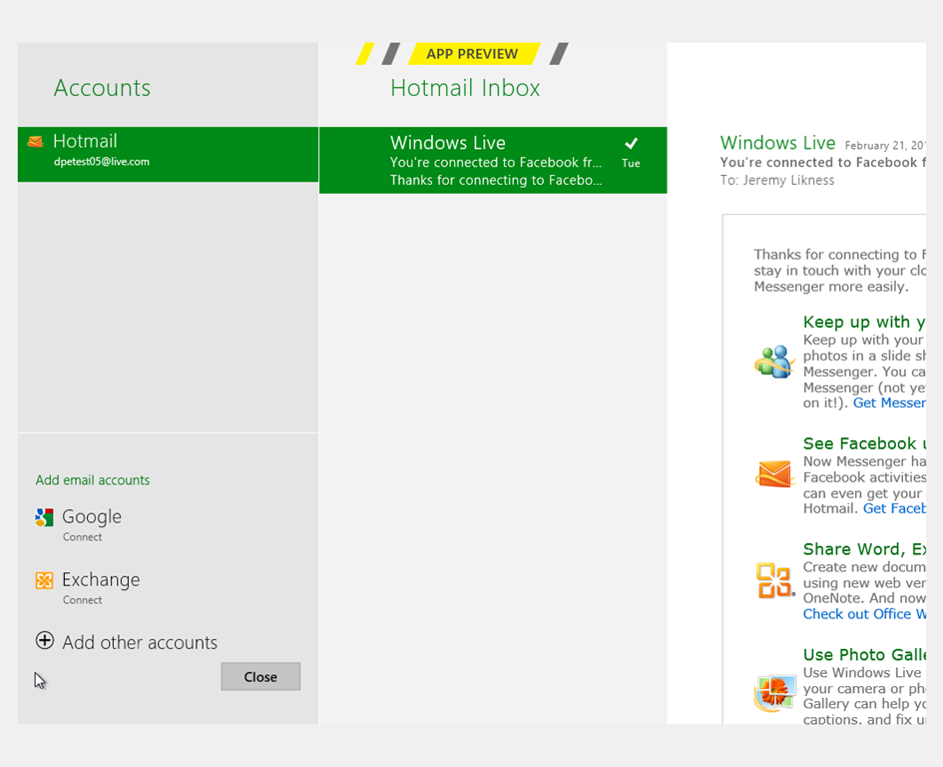
Task: Click the Keep up with heading
Action: coord(864,323)
